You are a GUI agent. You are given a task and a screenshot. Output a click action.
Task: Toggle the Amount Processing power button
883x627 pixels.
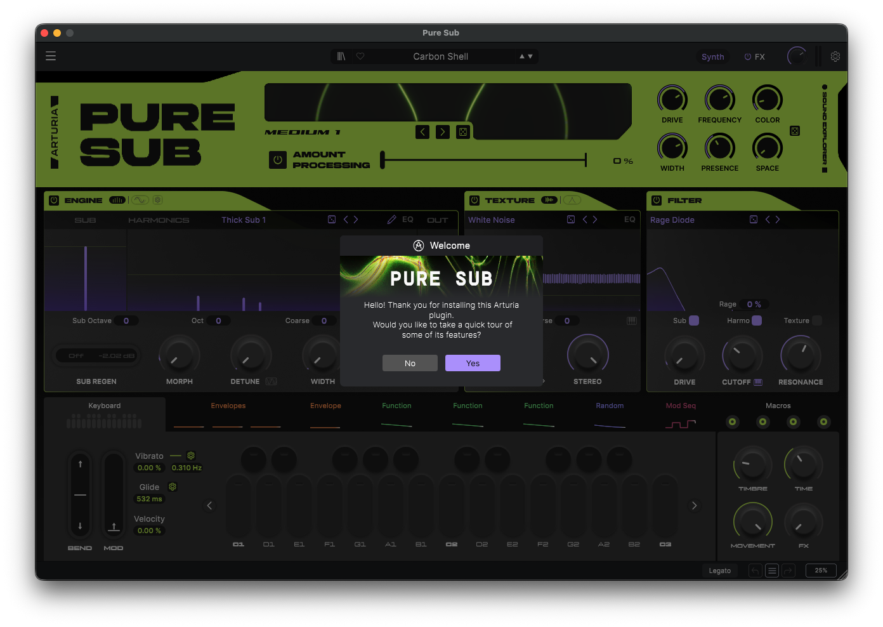[x=277, y=160]
